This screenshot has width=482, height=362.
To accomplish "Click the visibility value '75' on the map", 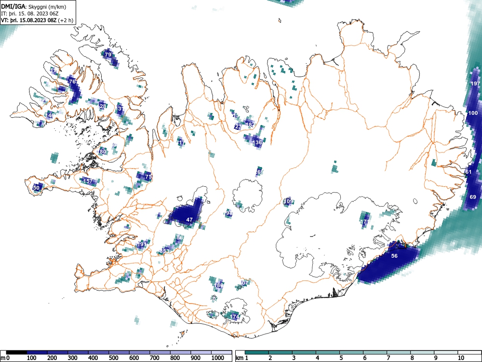I will pos(148,177).
